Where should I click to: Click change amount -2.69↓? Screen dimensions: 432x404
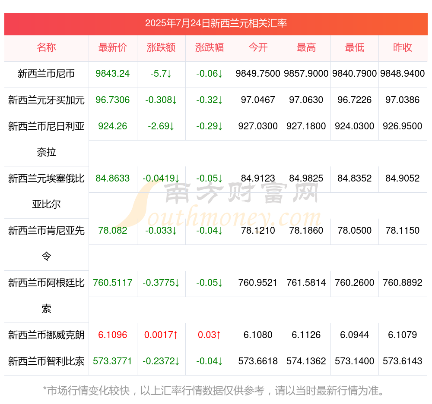click(x=161, y=126)
